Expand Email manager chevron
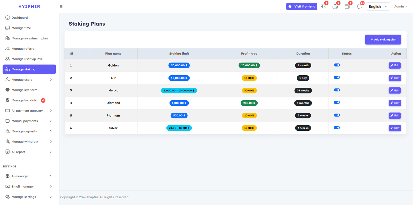The height and width of the screenshot is (205, 413). pos(51,186)
